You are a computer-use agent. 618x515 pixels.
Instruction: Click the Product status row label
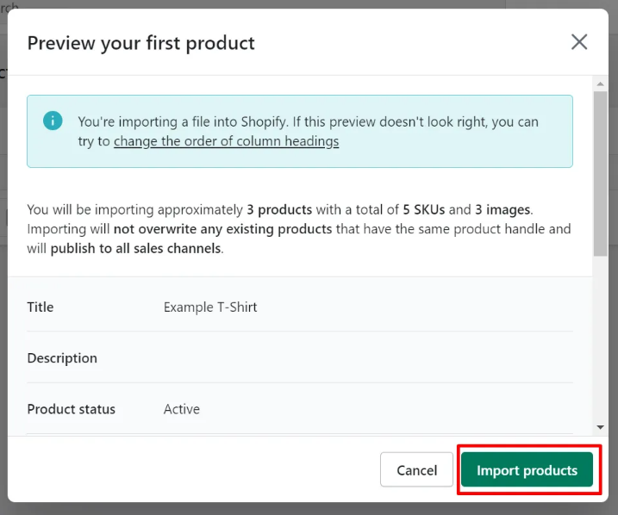coord(71,409)
